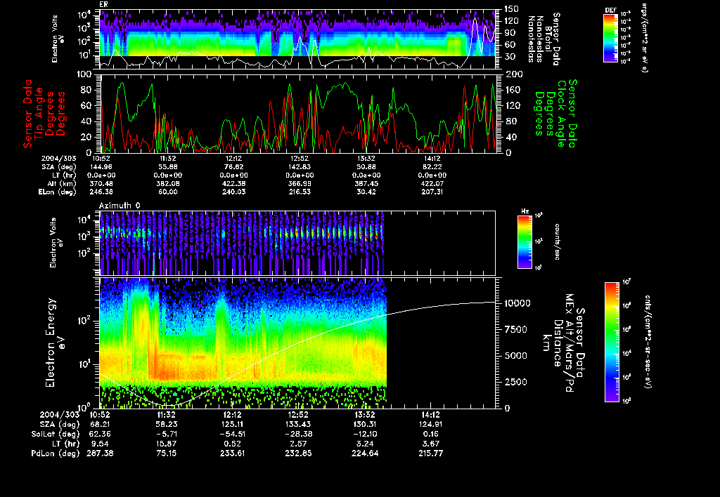Image resolution: width=720 pixels, height=497 pixels.
Task: Click local time value 3.67
Action: [431, 444]
